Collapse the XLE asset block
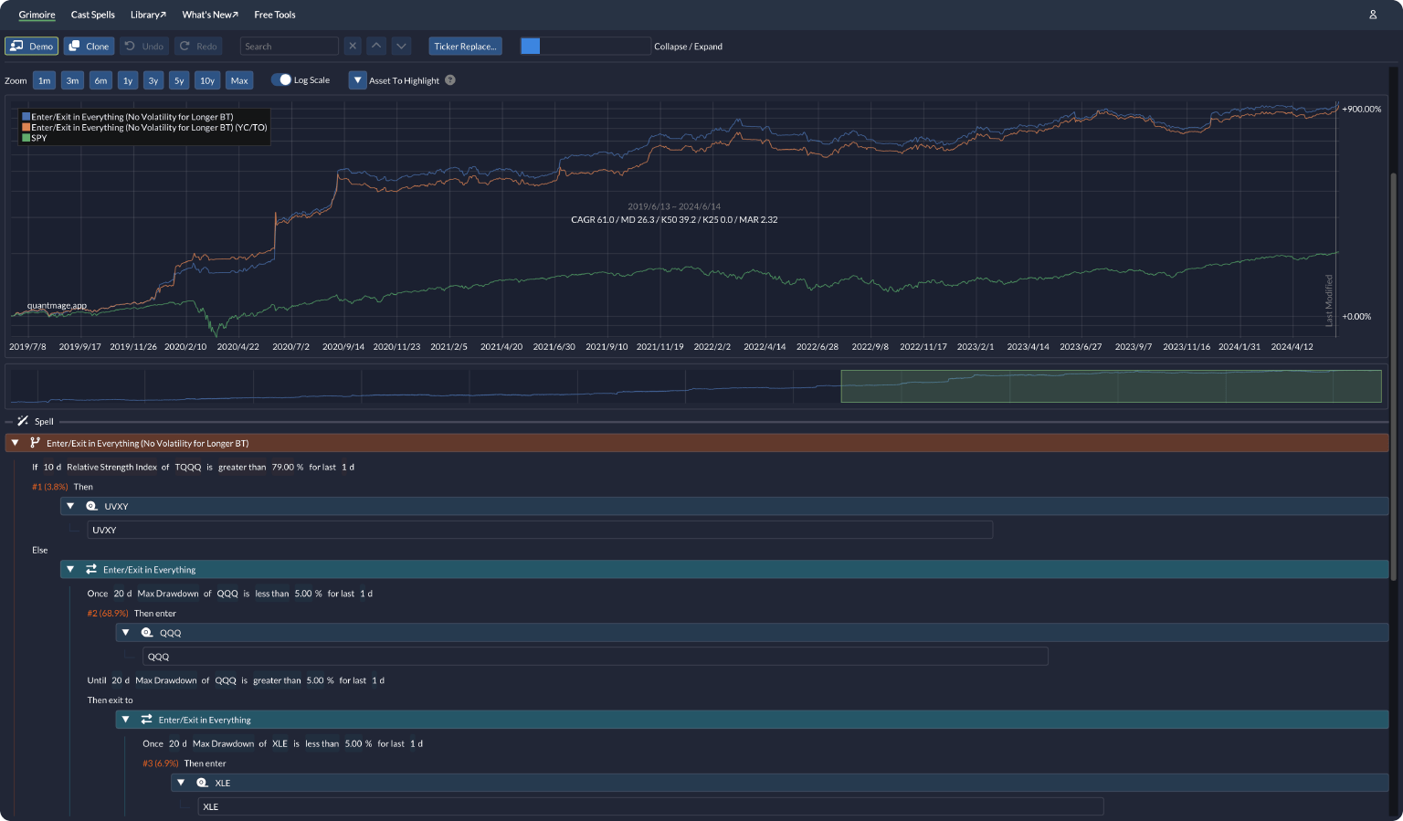 (181, 783)
